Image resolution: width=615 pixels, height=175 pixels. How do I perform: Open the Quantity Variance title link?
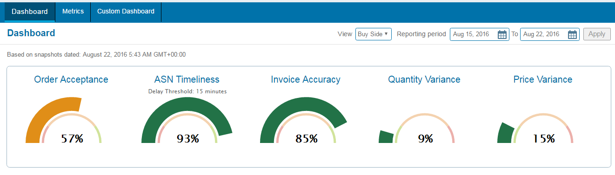(x=424, y=79)
